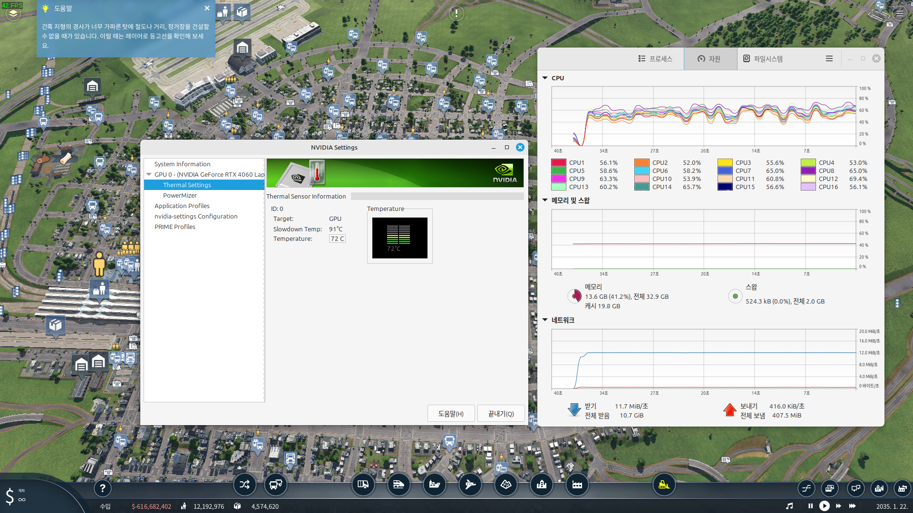Set game speed to double fast-forward

pos(838,506)
